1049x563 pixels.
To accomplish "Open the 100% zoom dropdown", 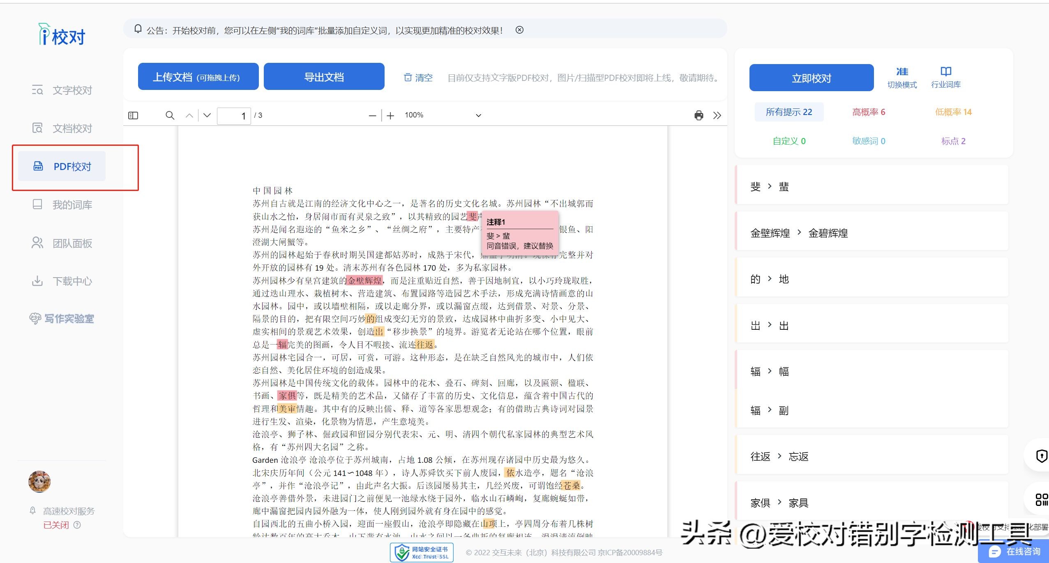I will (442, 115).
